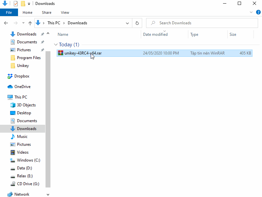Open the Data (D:) drive
The width and height of the screenshot is (262, 197).
click(x=24, y=168)
